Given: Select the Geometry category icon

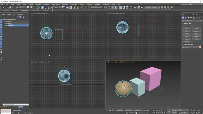Looking at the screenshot, I should pos(183,18).
